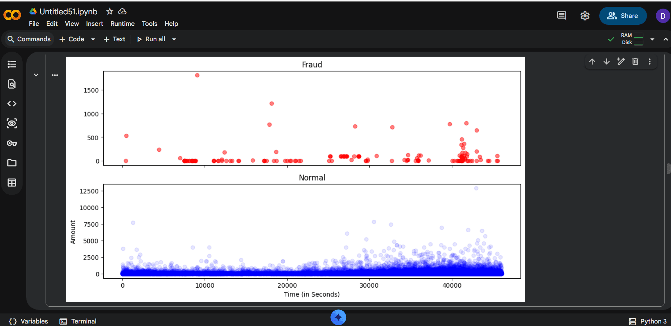The image size is (671, 326).
Task: Open the Google Drive file icon
Action: pyautogui.click(x=33, y=11)
